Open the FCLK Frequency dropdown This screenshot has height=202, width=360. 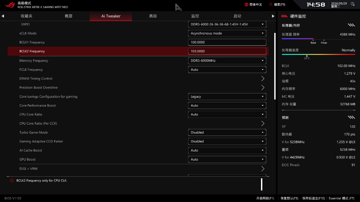[x=227, y=70]
